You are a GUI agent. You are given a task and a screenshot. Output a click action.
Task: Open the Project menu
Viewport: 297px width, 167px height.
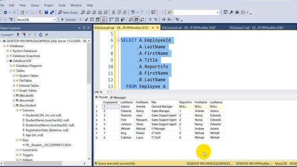(49, 5)
